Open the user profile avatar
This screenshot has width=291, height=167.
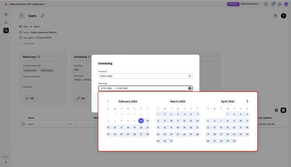[x=286, y=4]
